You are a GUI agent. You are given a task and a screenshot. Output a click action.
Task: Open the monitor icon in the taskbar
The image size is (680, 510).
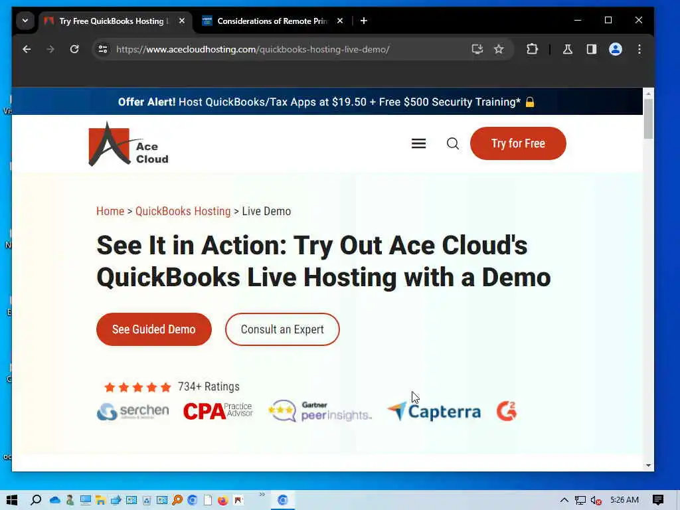click(86, 500)
